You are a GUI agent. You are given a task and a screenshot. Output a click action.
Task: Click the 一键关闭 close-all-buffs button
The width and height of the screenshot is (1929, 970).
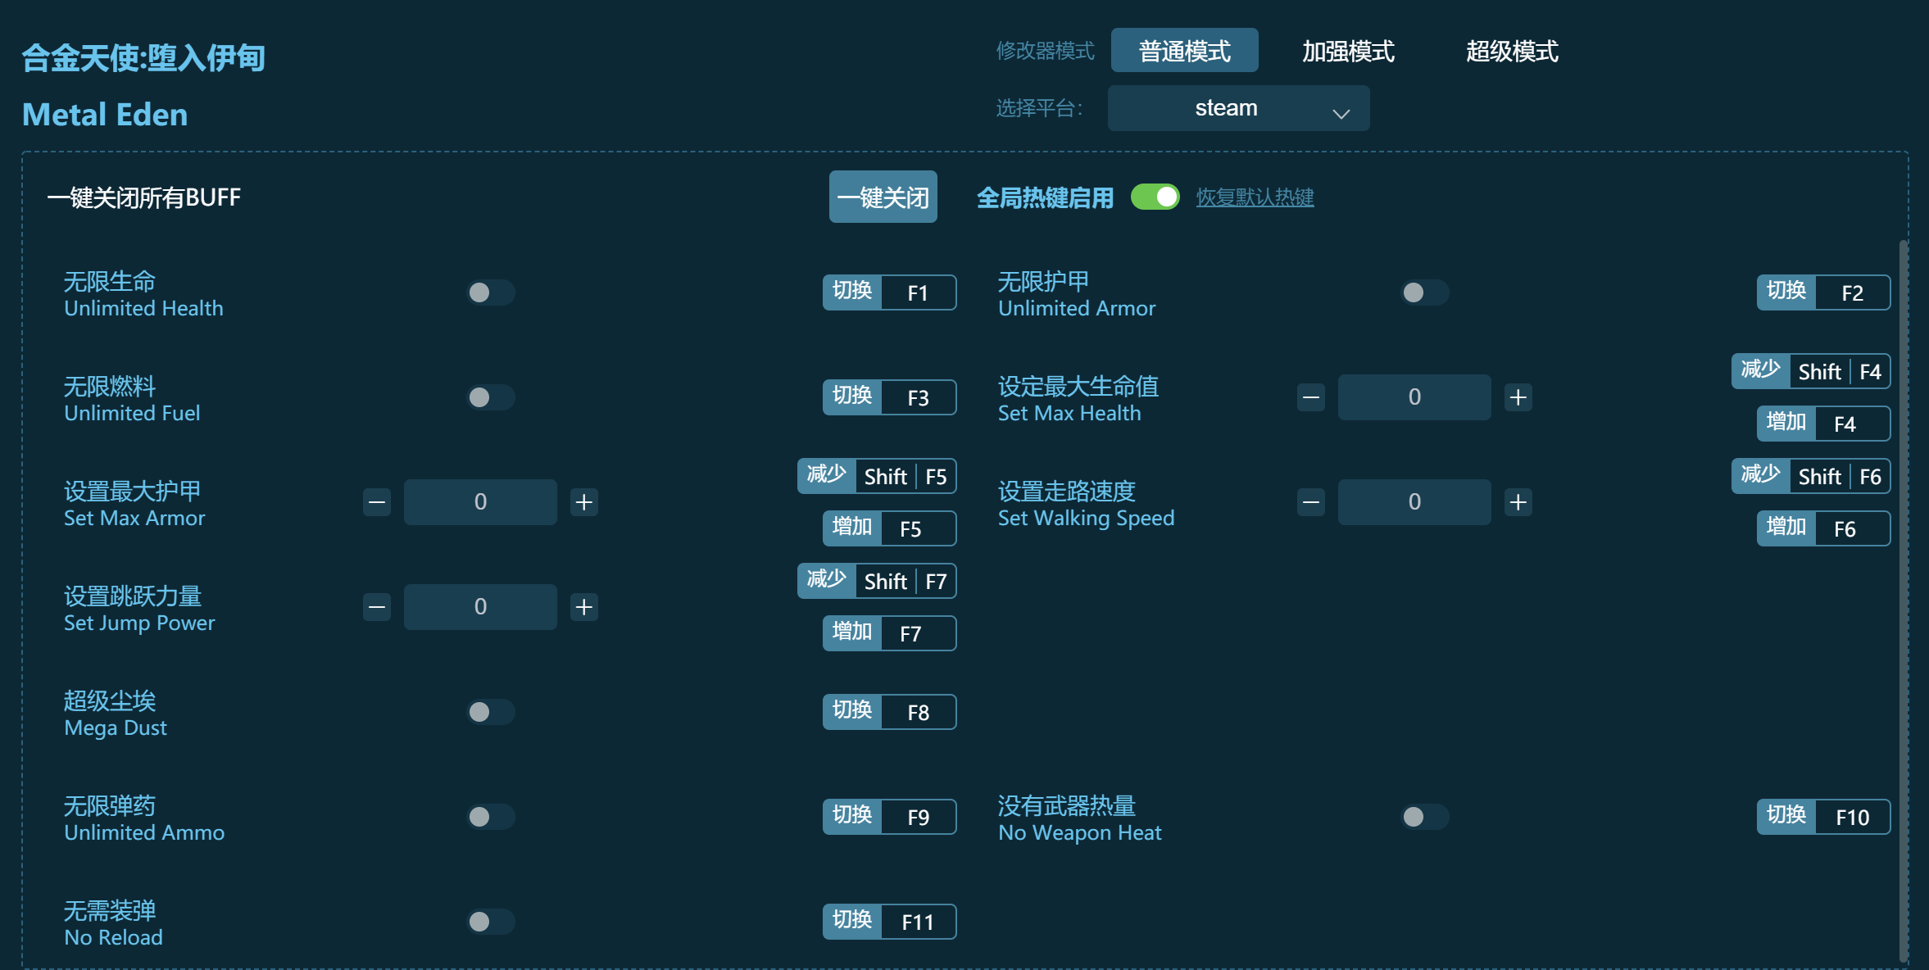point(883,197)
